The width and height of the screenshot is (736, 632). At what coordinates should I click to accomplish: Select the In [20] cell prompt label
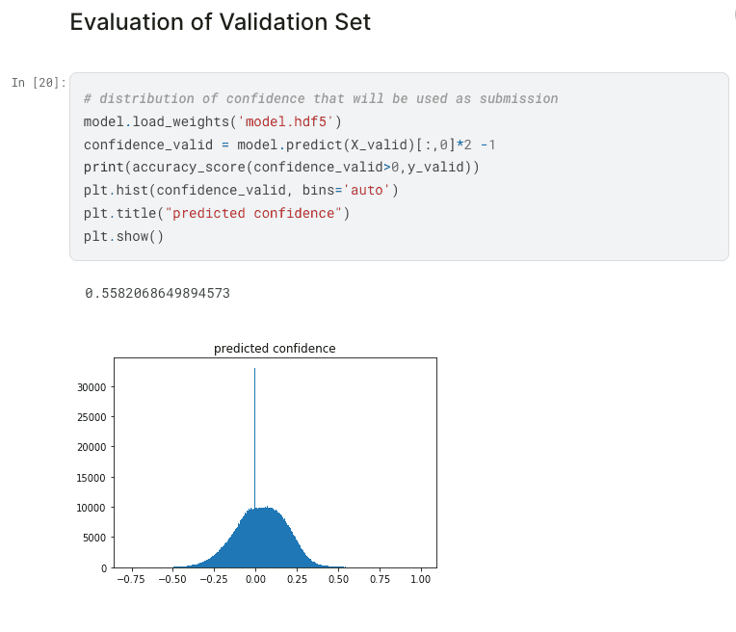tap(39, 83)
